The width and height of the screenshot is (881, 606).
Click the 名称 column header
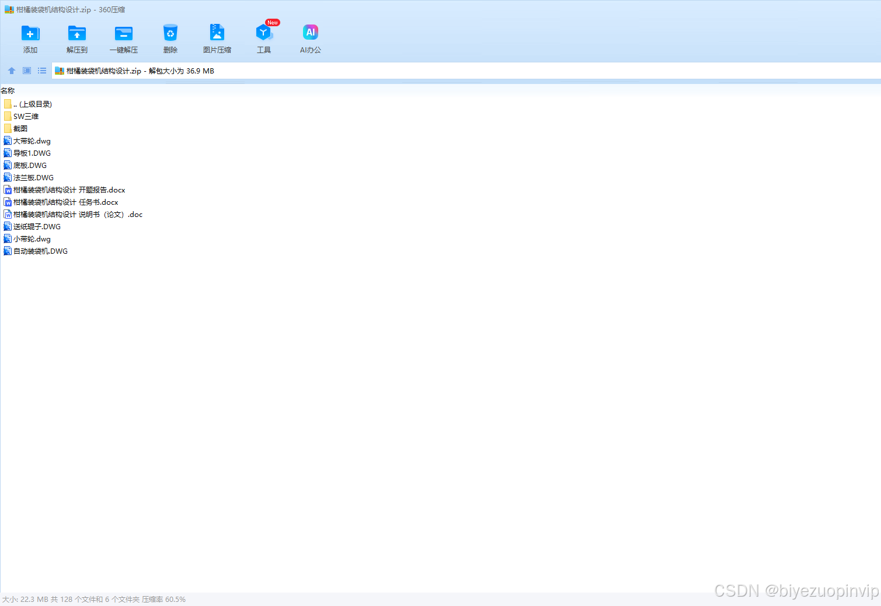click(8, 90)
